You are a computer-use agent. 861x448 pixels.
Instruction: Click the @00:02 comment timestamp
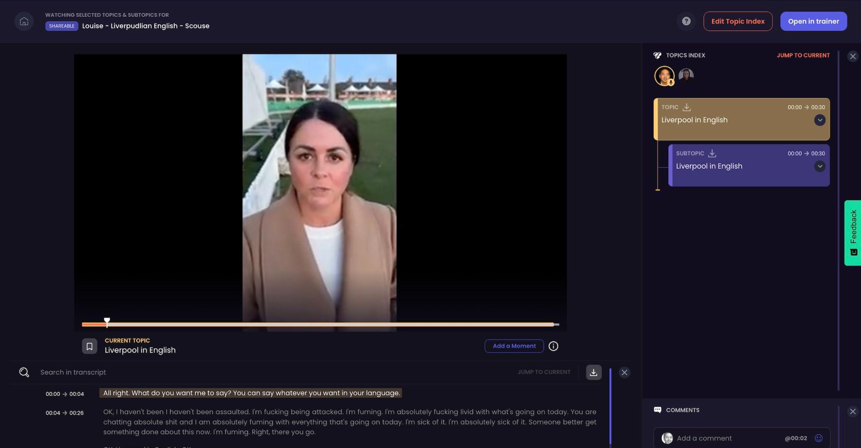[796, 438]
